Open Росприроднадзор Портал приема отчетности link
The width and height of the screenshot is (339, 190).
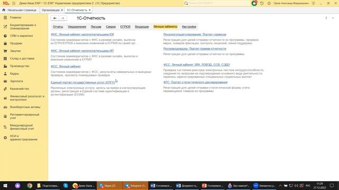195,49
